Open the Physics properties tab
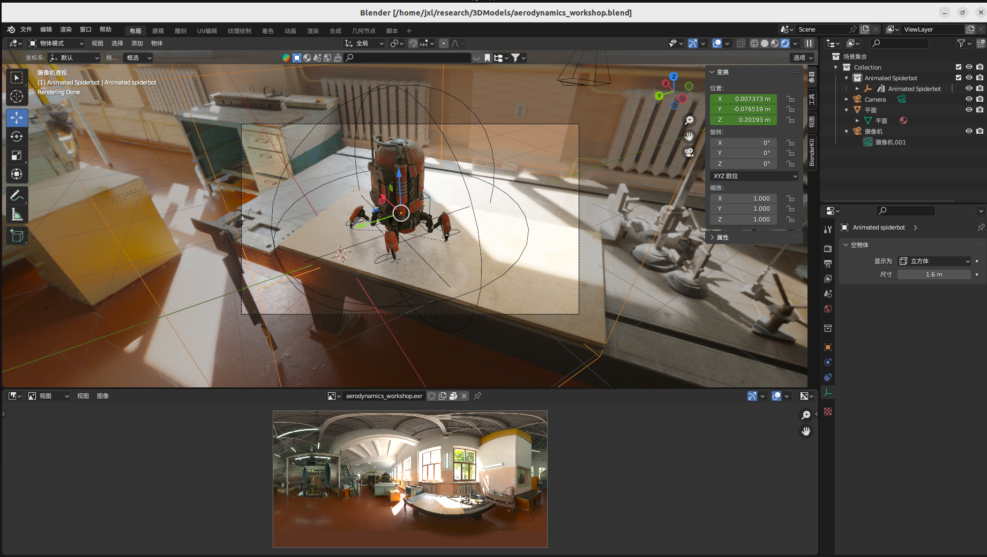 pyautogui.click(x=828, y=362)
